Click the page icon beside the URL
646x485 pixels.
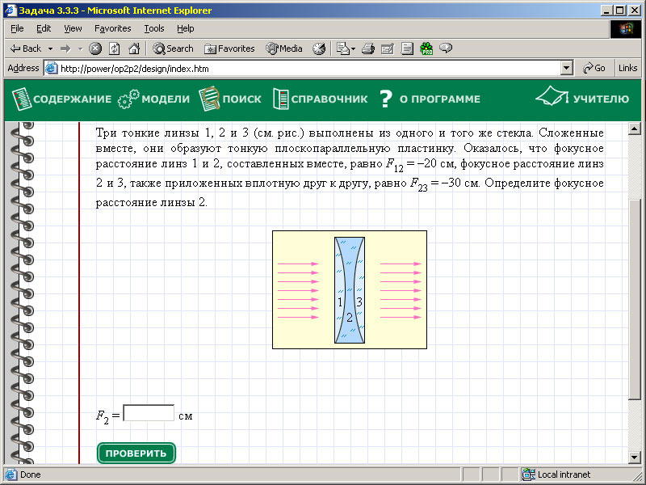pos(51,69)
